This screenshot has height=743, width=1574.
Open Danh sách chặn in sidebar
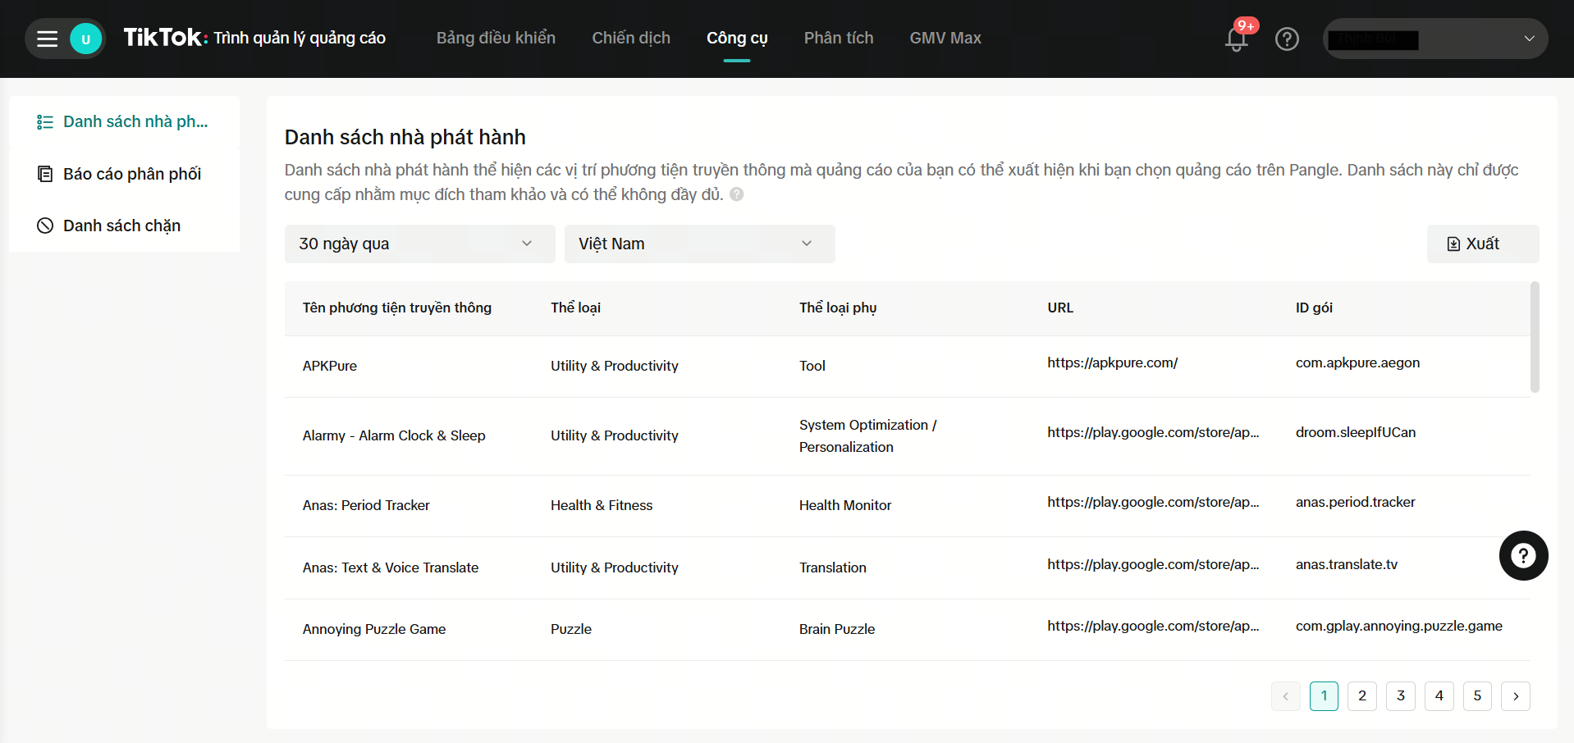tap(124, 226)
